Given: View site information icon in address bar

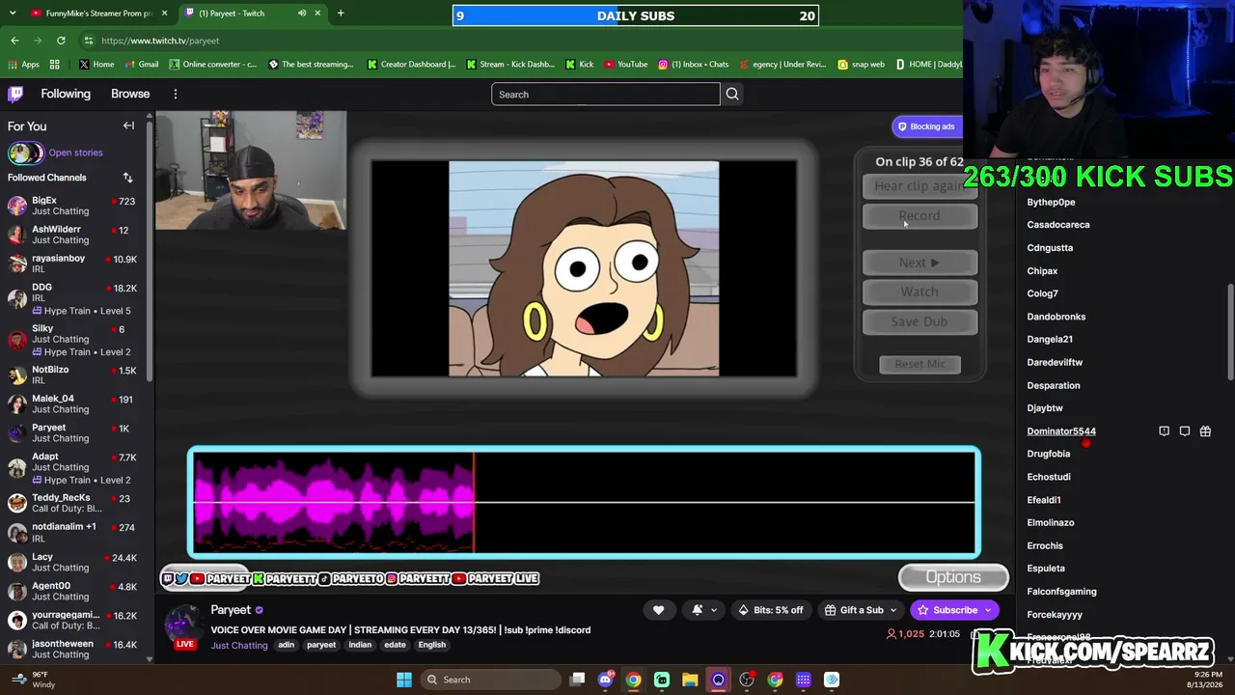Looking at the screenshot, I should pyautogui.click(x=89, y=41).
